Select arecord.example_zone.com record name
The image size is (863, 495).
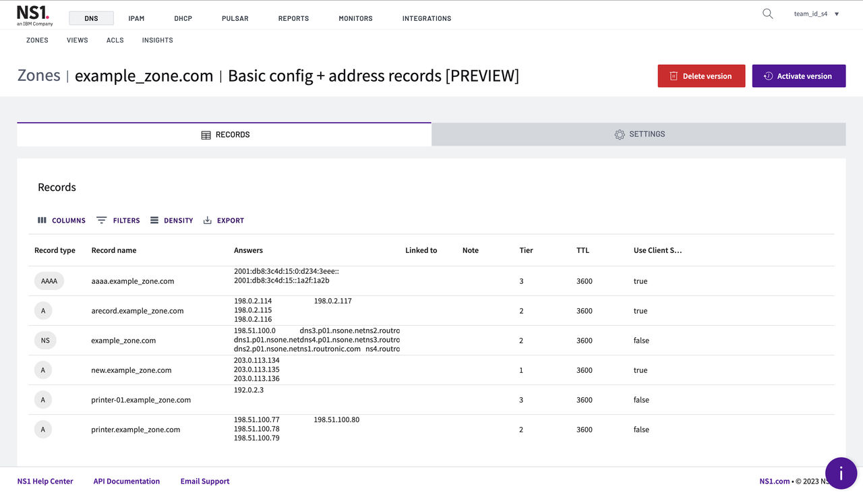(x=138, y=311)
